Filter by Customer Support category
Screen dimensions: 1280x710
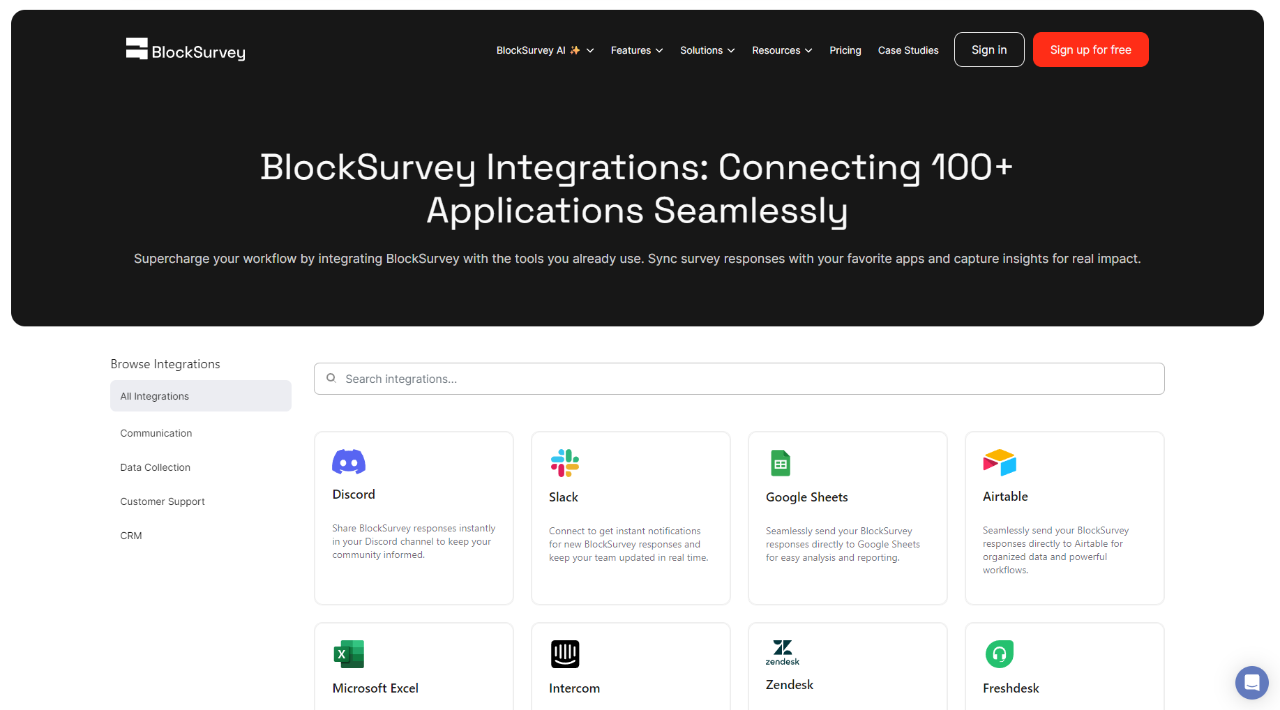pyautogui.click(x=163, y=501)
